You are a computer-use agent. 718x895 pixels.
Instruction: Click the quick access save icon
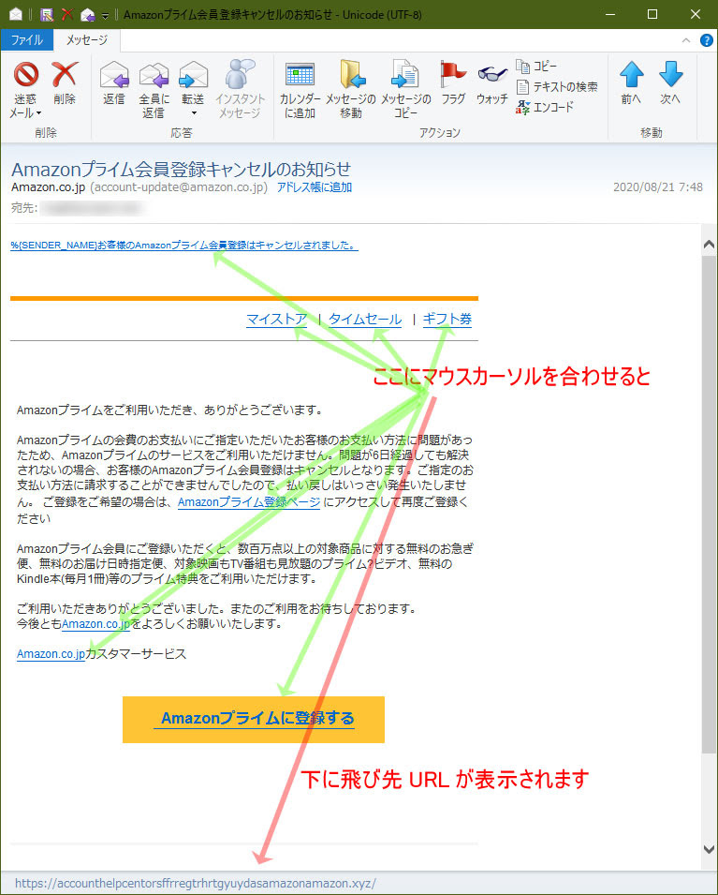pos(47,14)
